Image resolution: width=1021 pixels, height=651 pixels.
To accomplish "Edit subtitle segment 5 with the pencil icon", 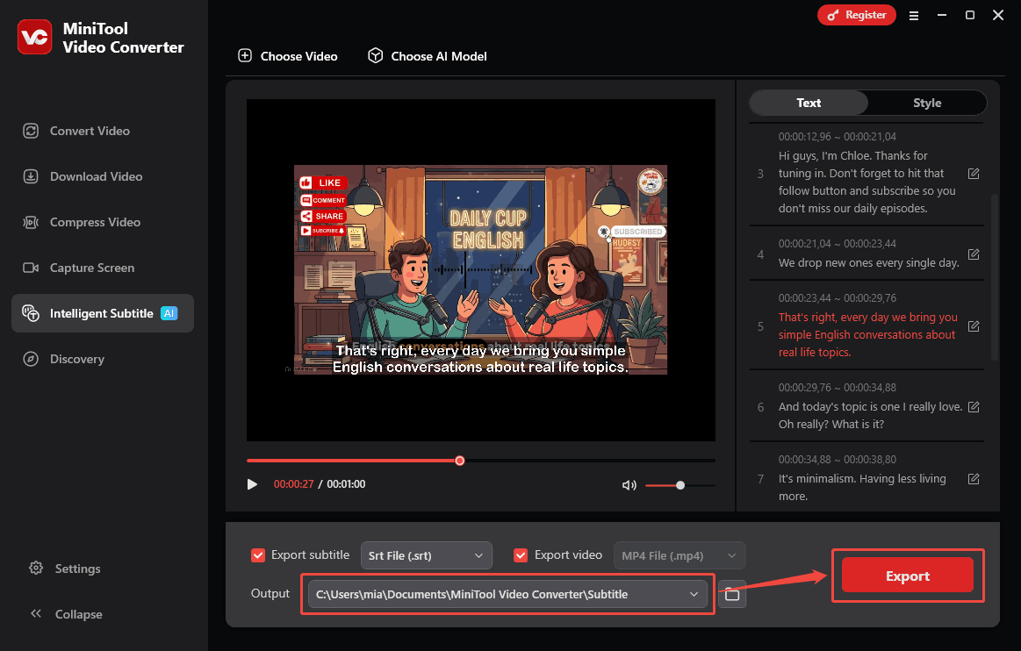I will 974,325.
